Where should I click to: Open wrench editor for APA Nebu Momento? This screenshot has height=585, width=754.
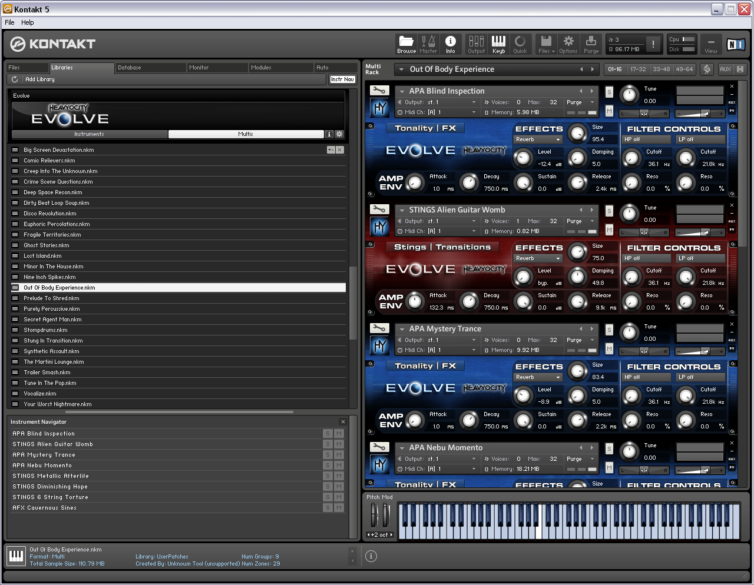pos(379,447)
